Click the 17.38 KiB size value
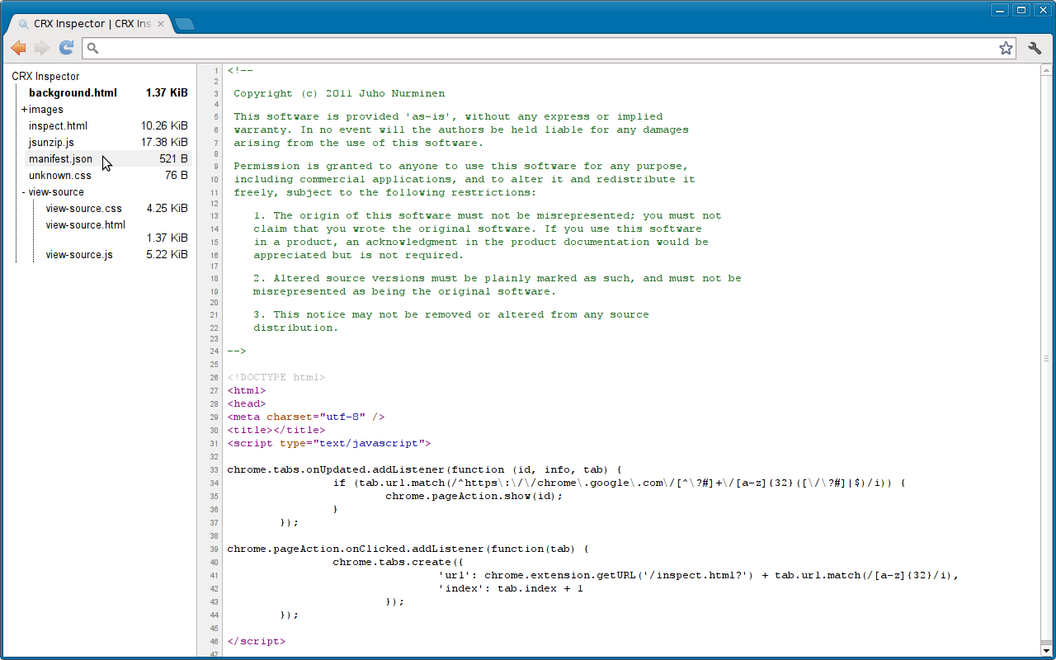The height and width of the screenshot is (660, 1056). pos(164,143)
